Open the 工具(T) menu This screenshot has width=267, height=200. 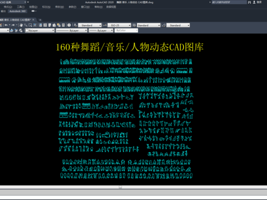(21, 7)
